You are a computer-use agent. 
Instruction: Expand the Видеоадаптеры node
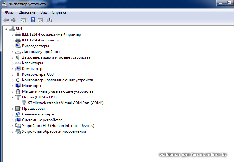(12, 46)
